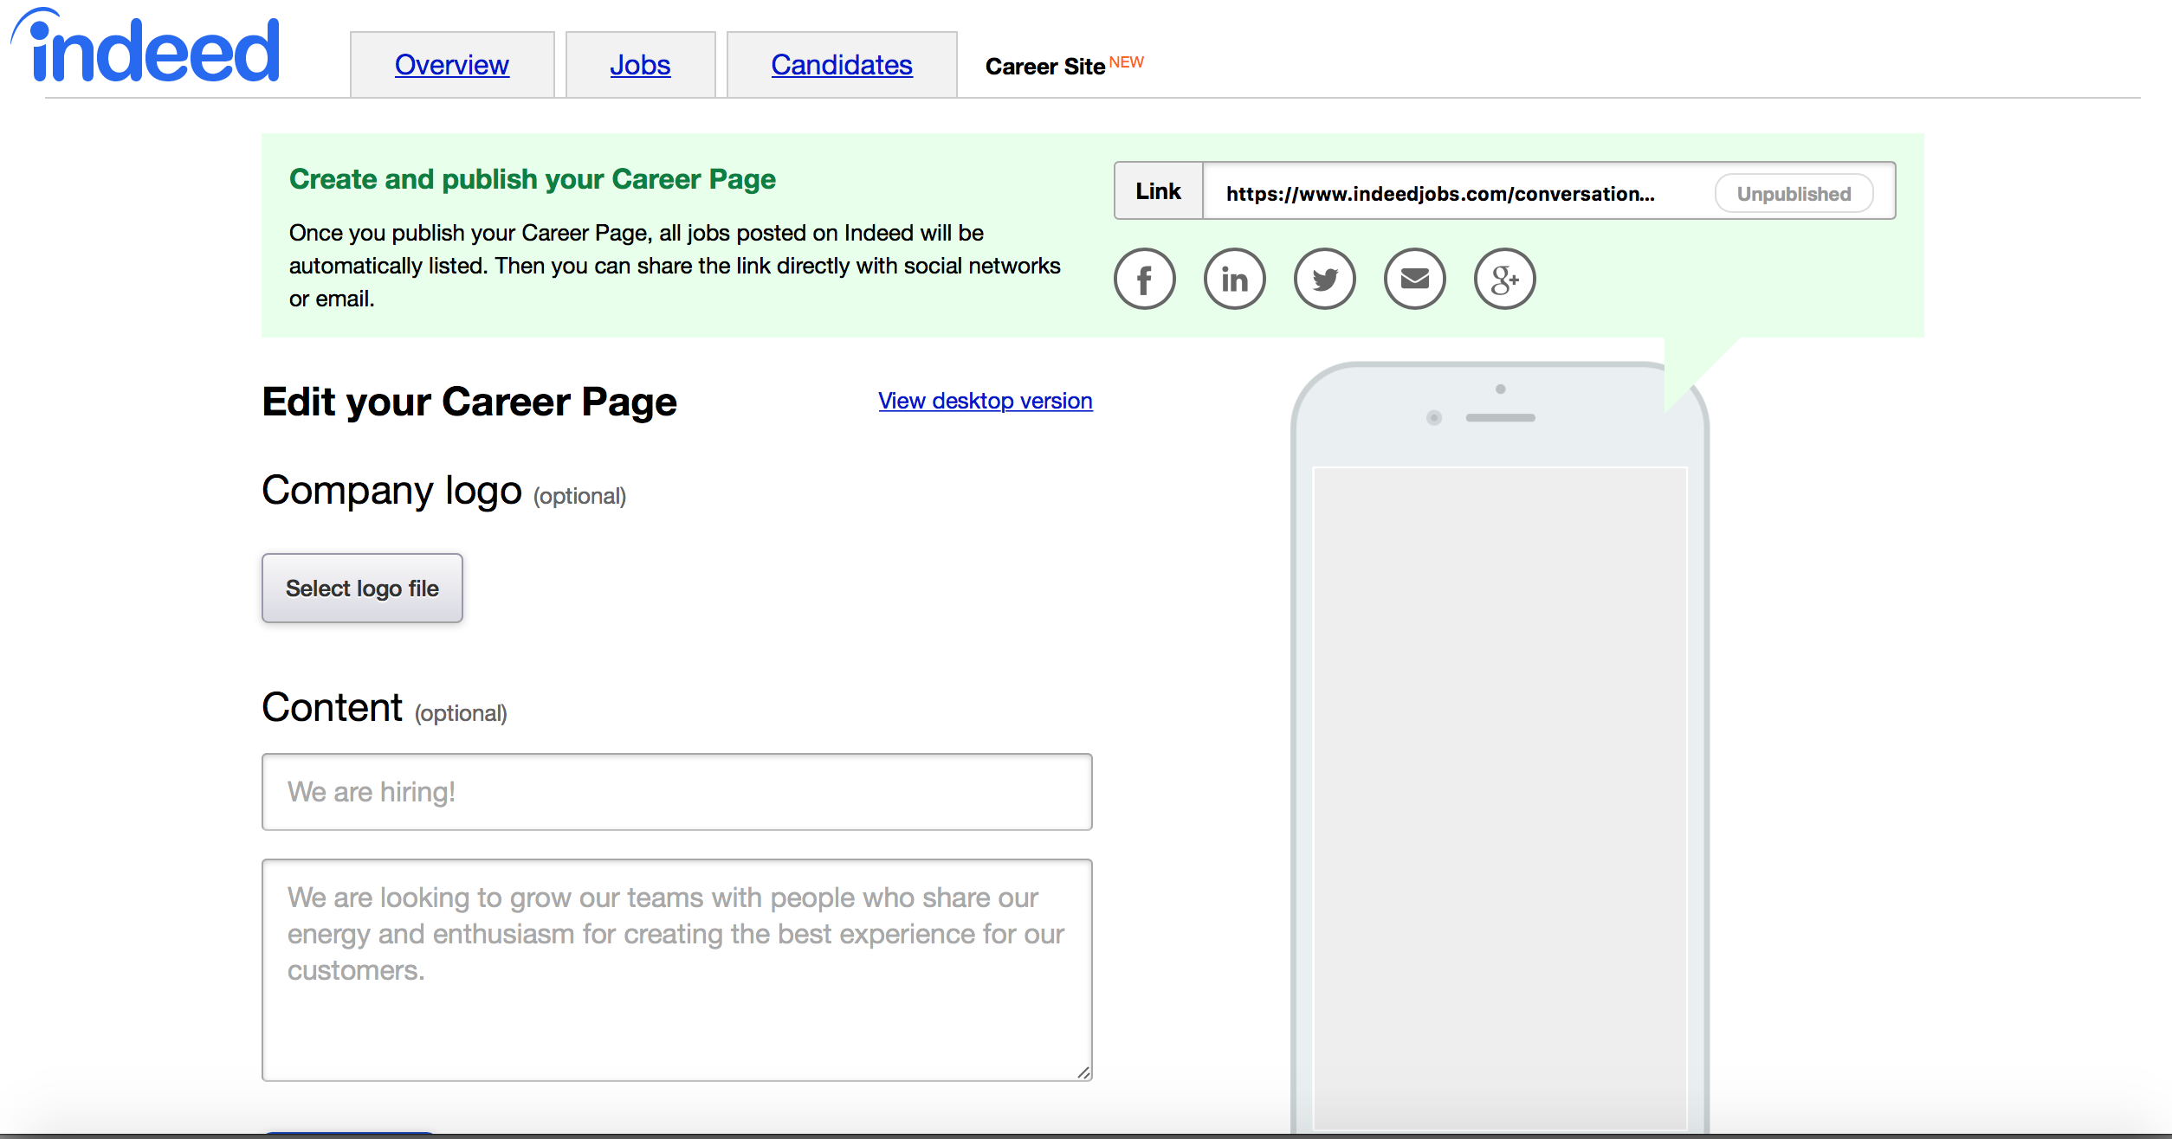The height and width of the screenshot is (1139, 2172).
Task: Open View desktop version link
Action: [985, 401]
